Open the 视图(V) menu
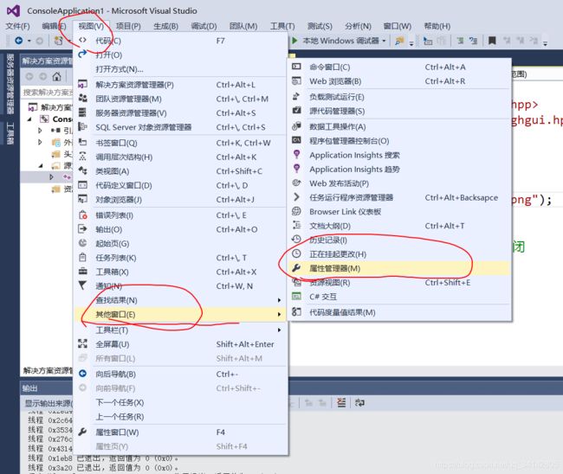 [x=91, y=26]
